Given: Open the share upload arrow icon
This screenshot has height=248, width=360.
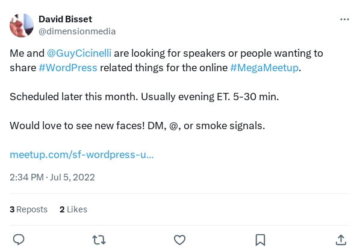Looking at the screenshot, I should coord(341,240).
